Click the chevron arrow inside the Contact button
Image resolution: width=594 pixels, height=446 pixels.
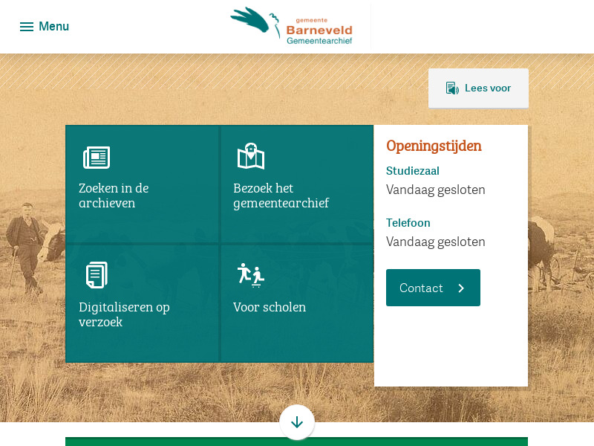coord(460,288)
